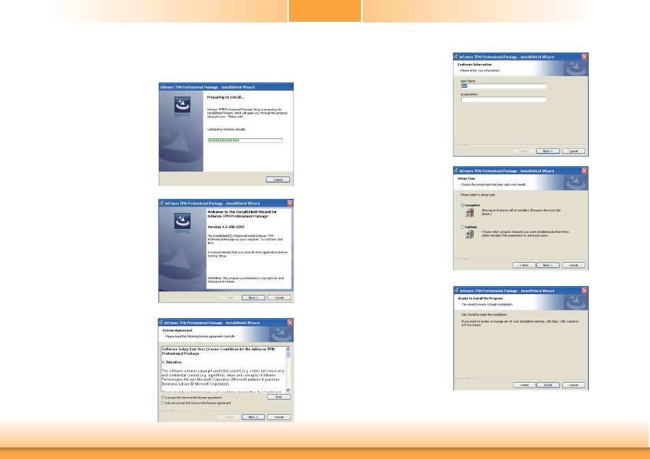Choose the Complete setup radio button
The width and height of the screenshot is (650, 459).
tap(463, 205)
